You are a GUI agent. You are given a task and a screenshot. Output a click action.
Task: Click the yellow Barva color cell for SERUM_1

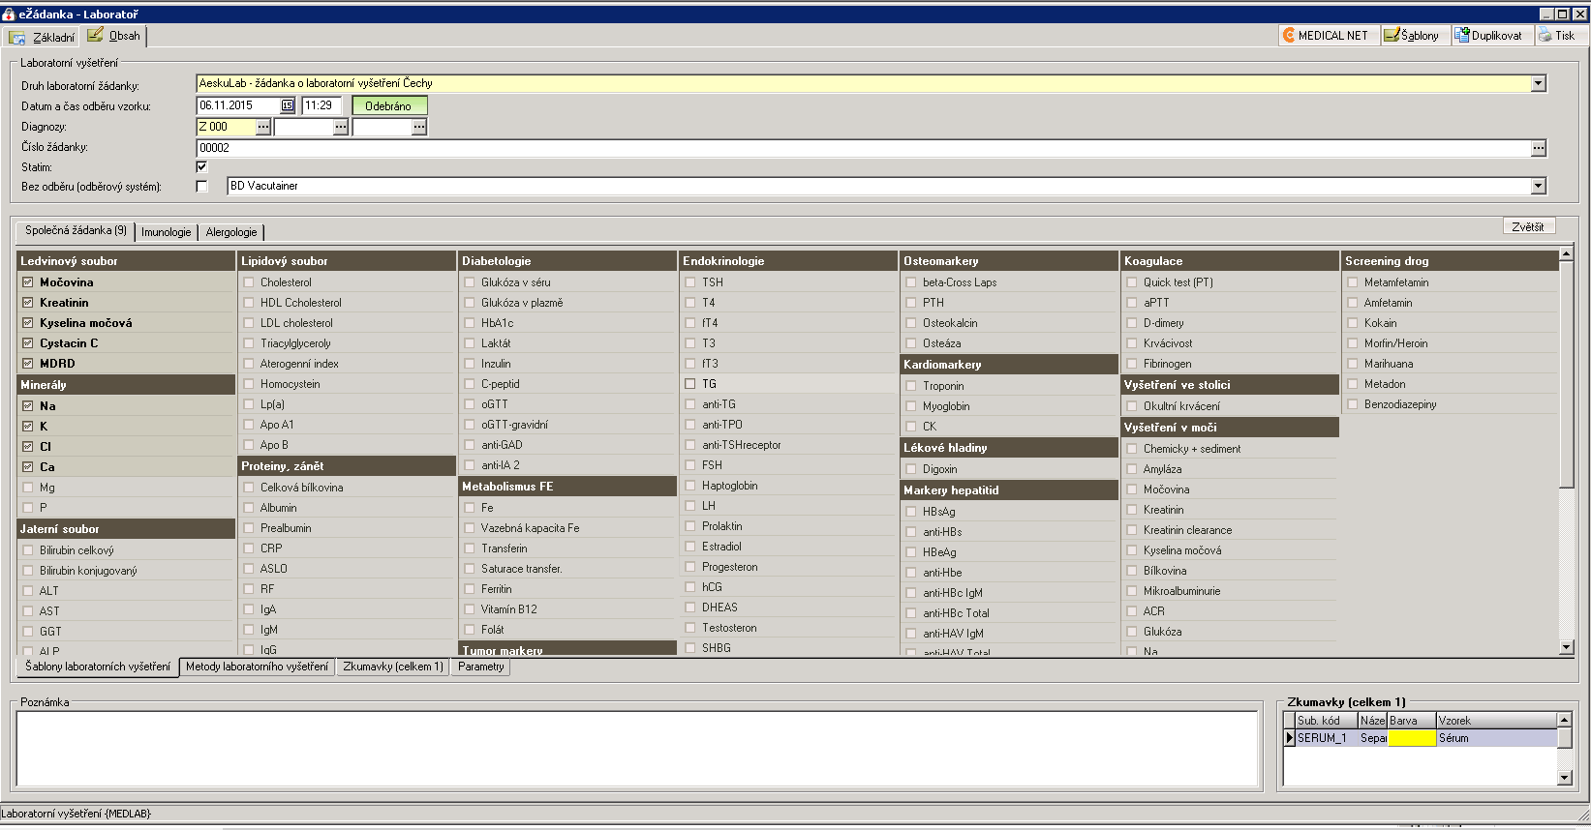(x=1412, y=738)
